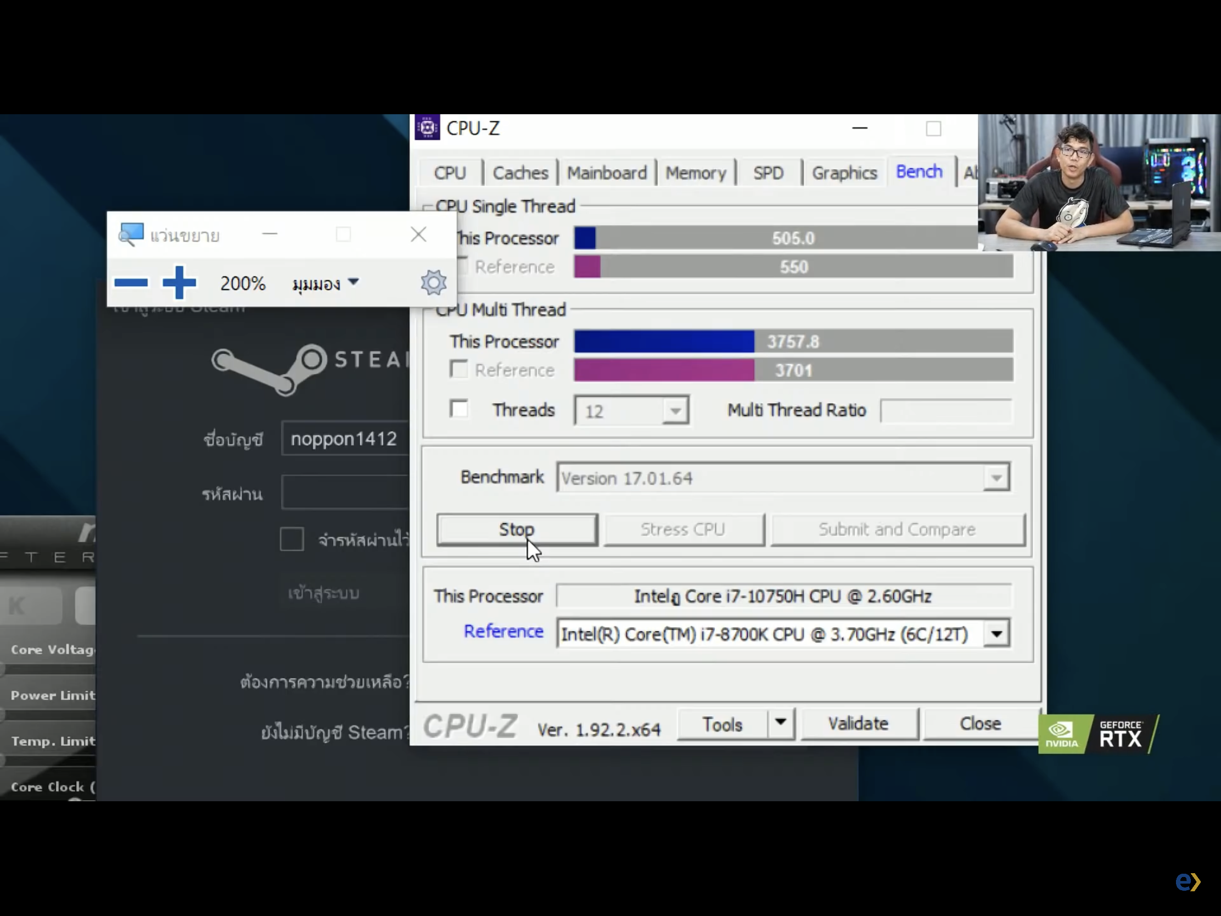
Task: Click Steam no account link ยังไม่มีบัญชี Steam
Action: coord(335,732)
